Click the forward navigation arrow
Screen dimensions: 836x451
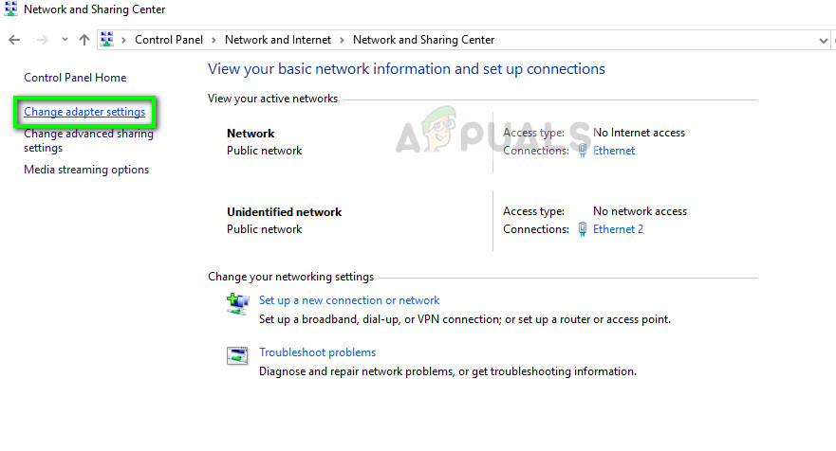click(x=42, y=40)
